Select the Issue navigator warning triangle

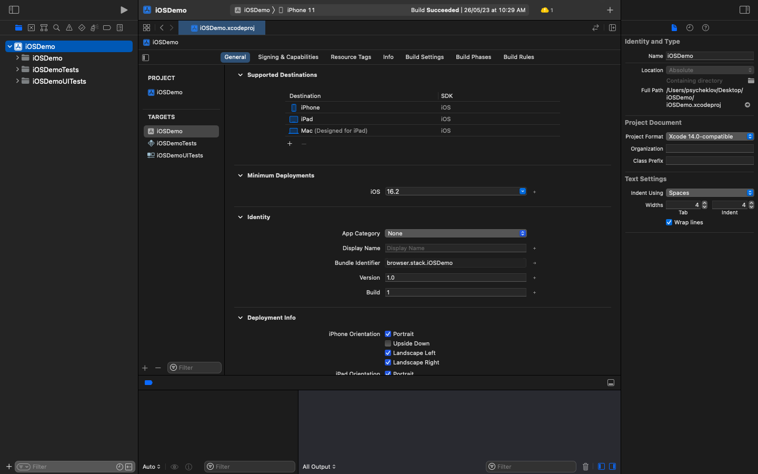(69, 27)
